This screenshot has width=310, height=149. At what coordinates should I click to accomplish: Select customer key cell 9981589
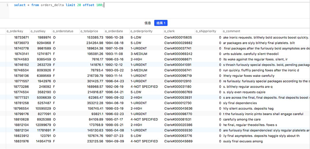44,49
